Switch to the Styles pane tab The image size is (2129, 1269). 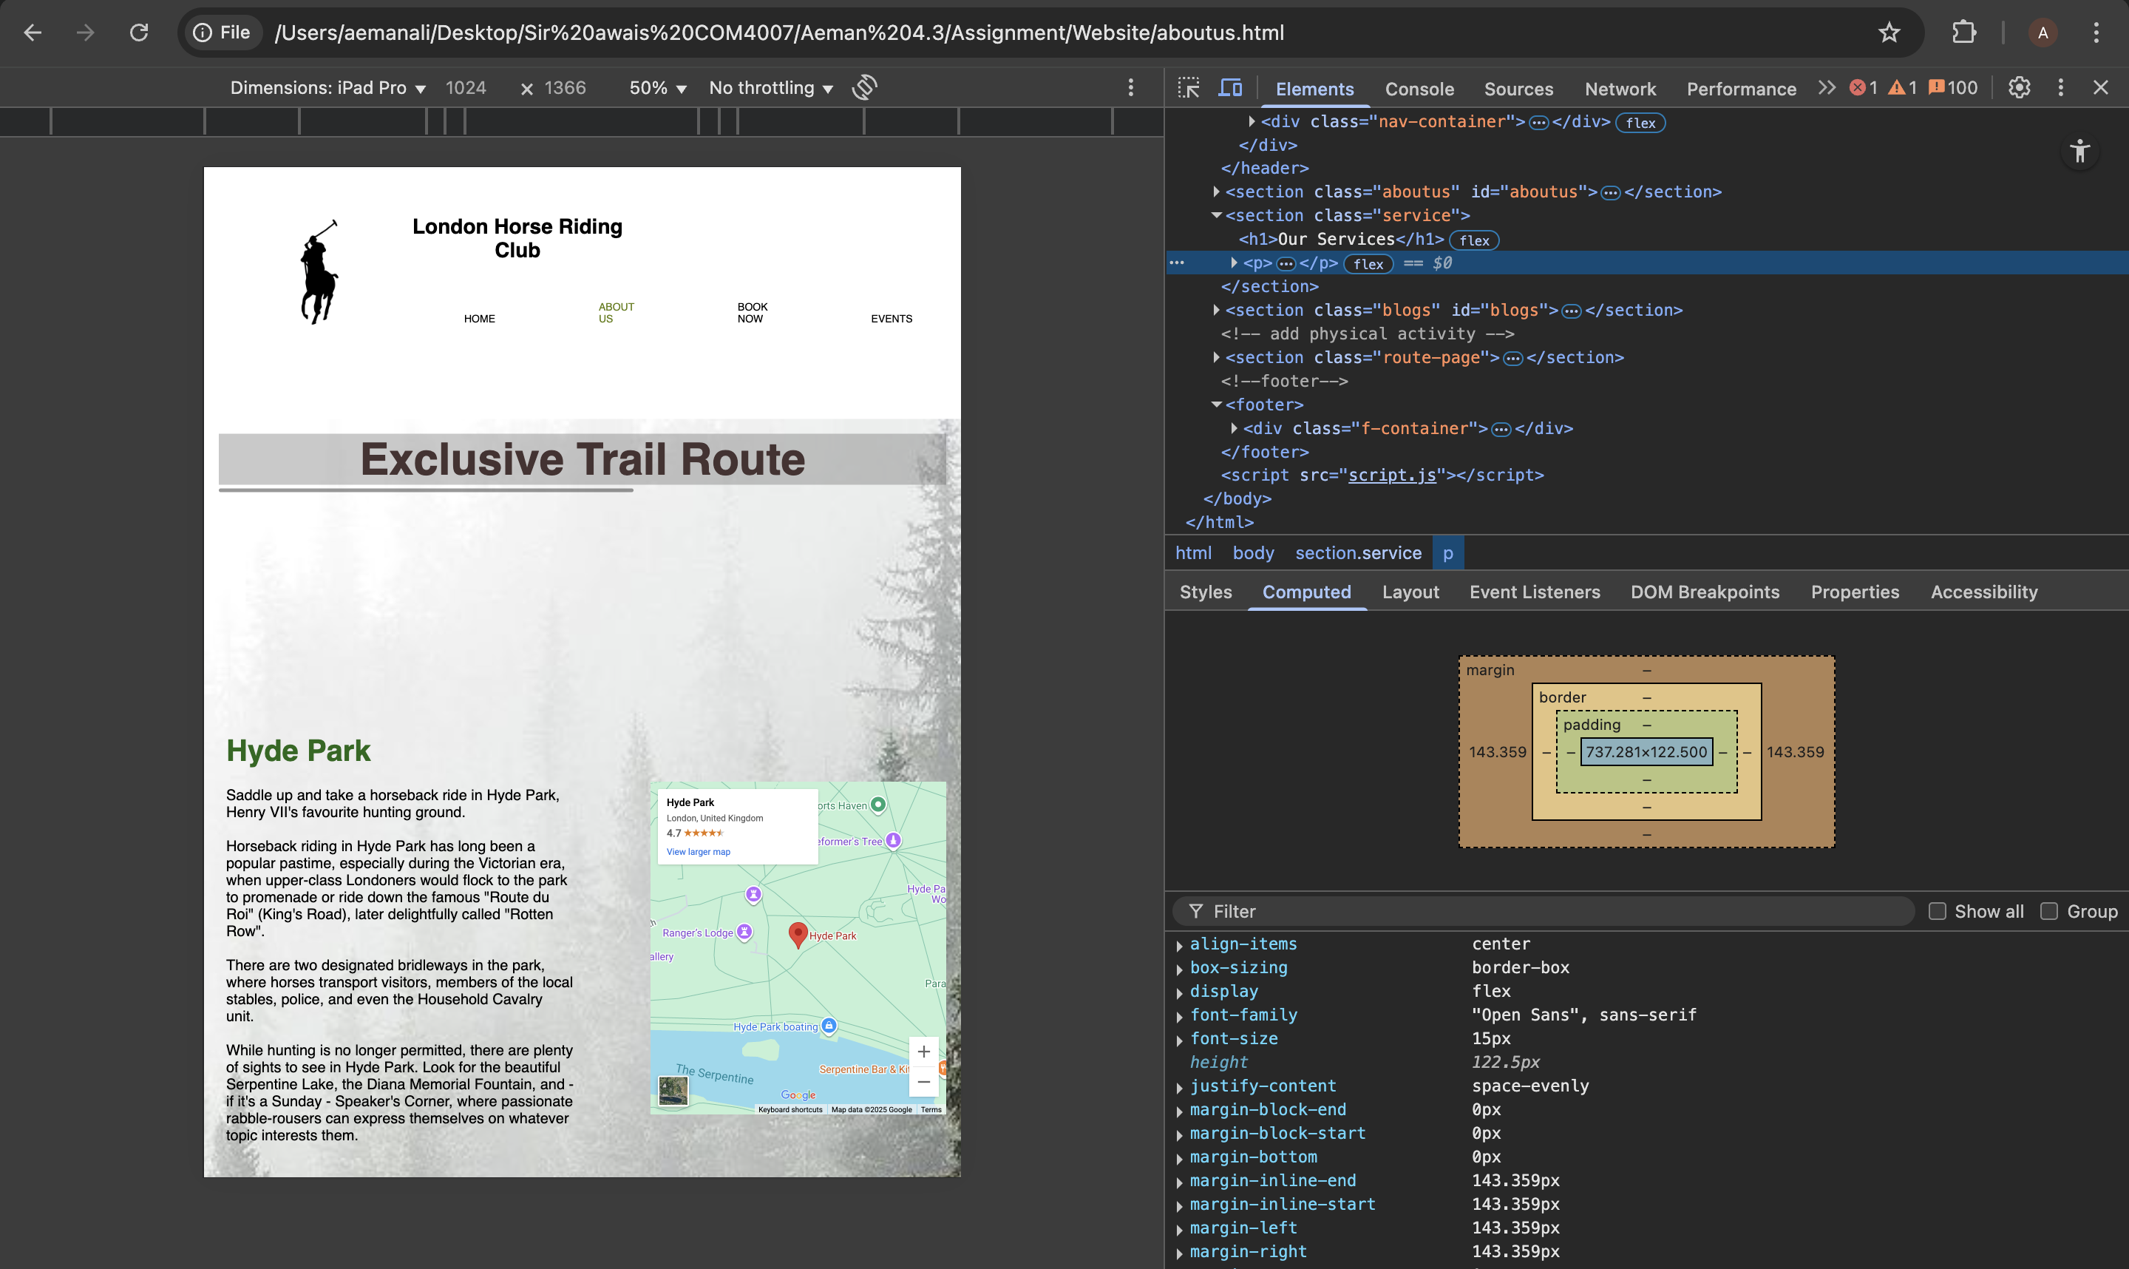(x=1205, y=592)
